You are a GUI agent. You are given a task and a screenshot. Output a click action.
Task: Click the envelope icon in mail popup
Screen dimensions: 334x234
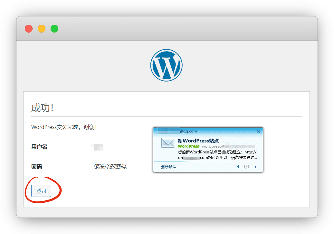(167, 143)
